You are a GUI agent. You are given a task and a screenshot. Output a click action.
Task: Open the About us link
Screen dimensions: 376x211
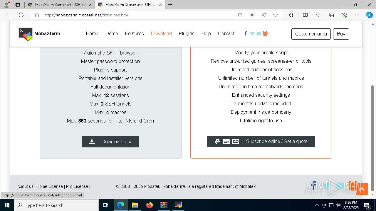(x=25, y=186)
